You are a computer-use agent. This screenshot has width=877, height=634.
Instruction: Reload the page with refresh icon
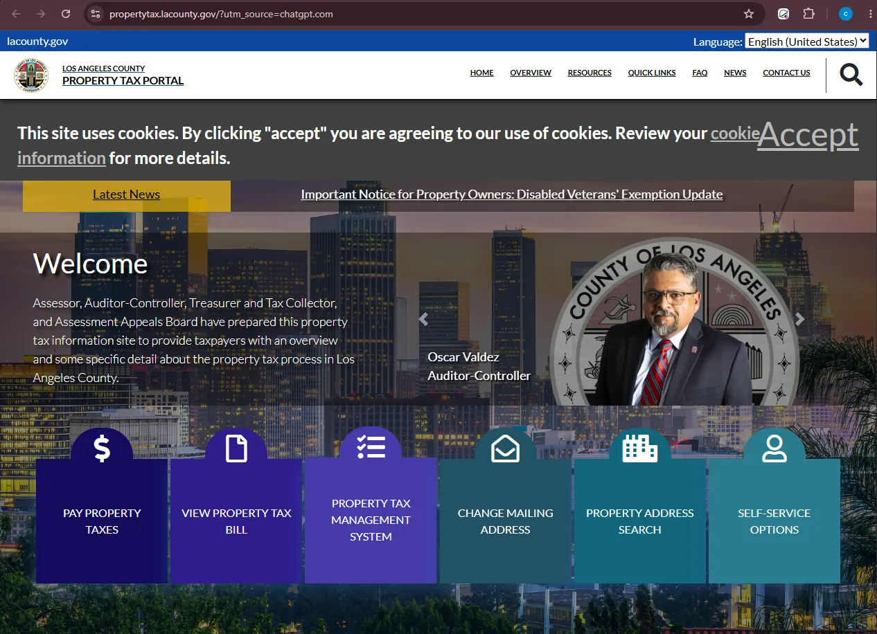point(66,14)
